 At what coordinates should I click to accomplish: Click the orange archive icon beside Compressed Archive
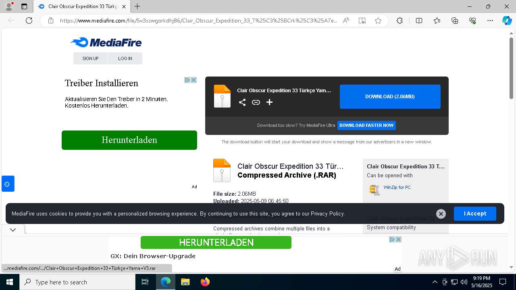pyautogui.click(x=222, y=170)
